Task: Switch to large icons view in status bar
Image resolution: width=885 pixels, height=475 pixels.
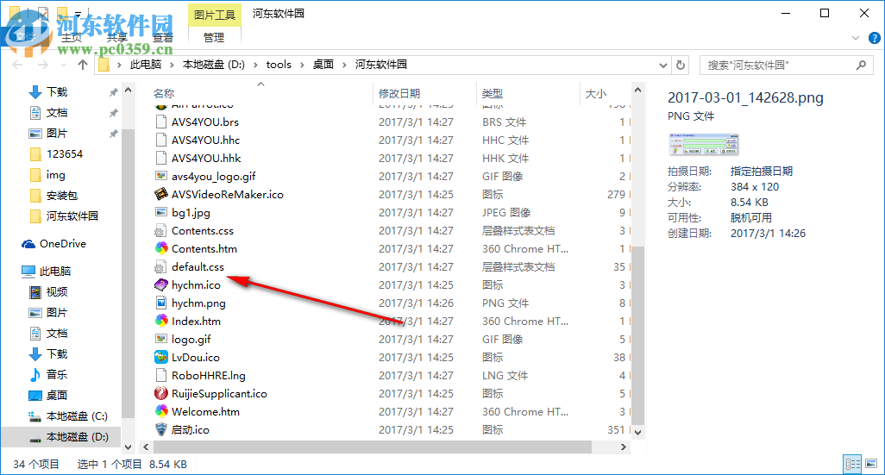Action: click(871, 464)
